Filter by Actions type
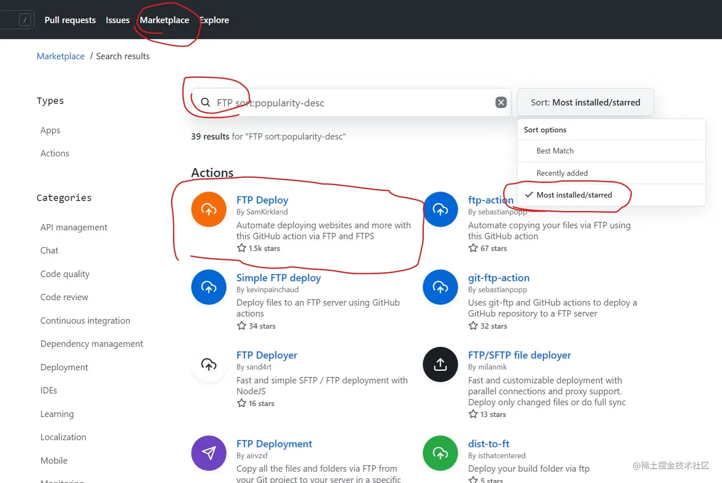The image size is (722, 483). [55, 153]
